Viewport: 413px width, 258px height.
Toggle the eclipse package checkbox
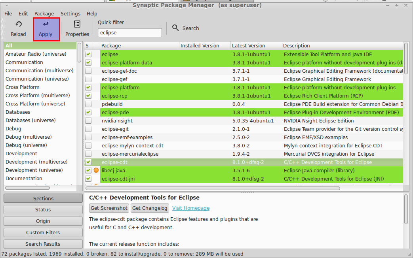tap(88, 55)
